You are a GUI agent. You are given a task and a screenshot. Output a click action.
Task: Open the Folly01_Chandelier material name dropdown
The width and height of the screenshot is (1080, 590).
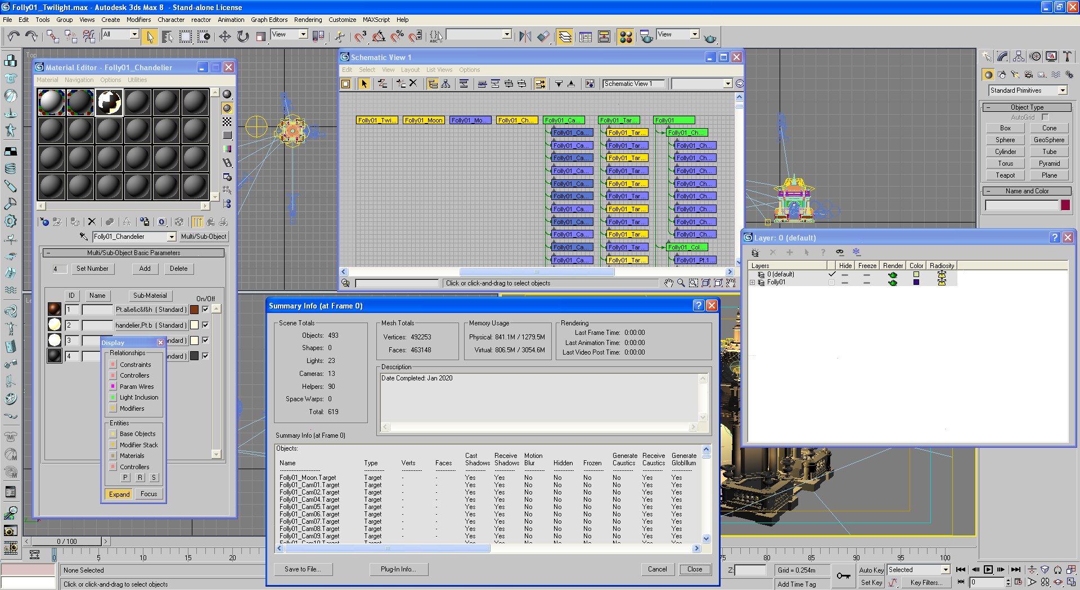pos(172,237)
